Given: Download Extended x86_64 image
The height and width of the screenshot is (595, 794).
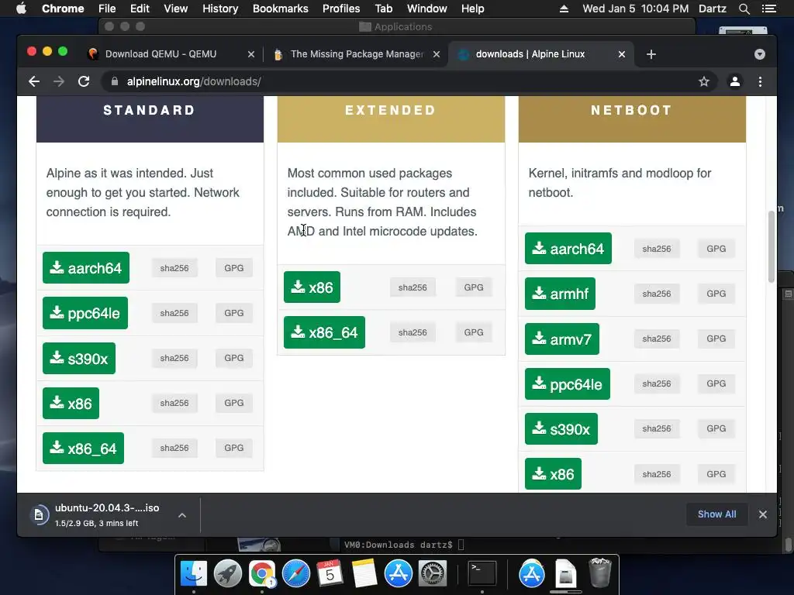Looking at the screenshot, I should (x=324, y=332).
